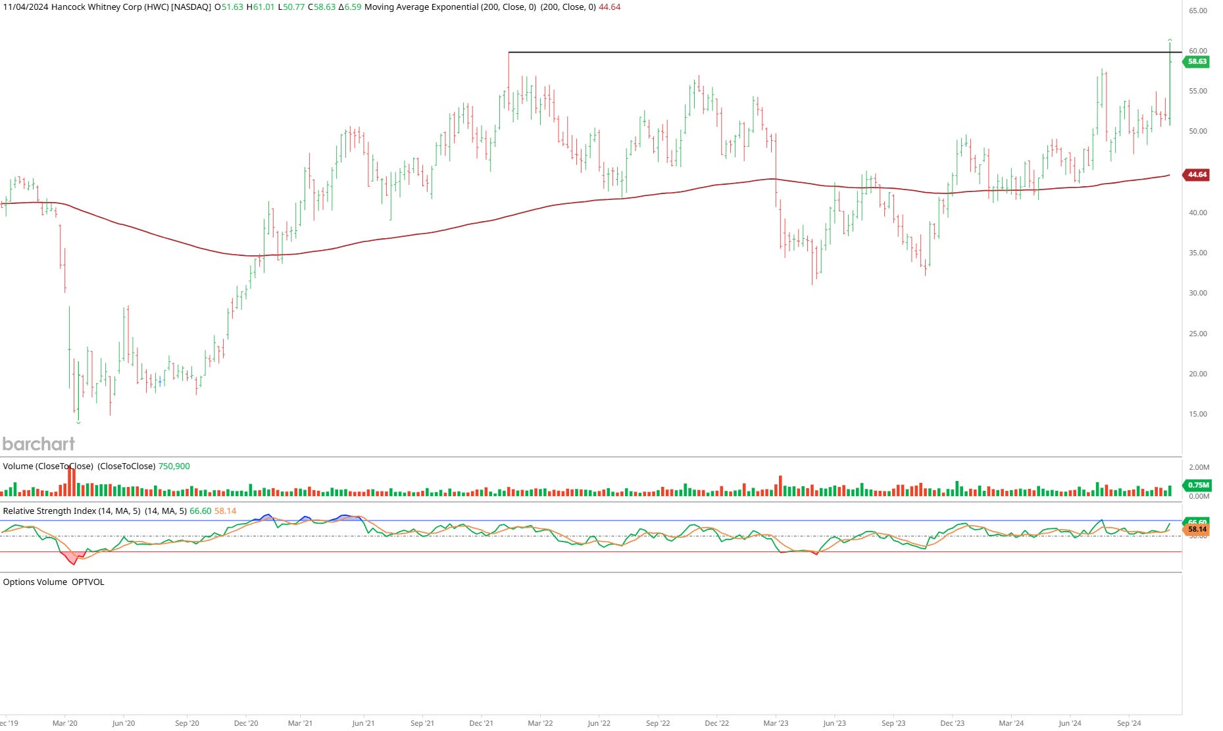
Task: Click the low price value 50.77
Action: [293, 7]
